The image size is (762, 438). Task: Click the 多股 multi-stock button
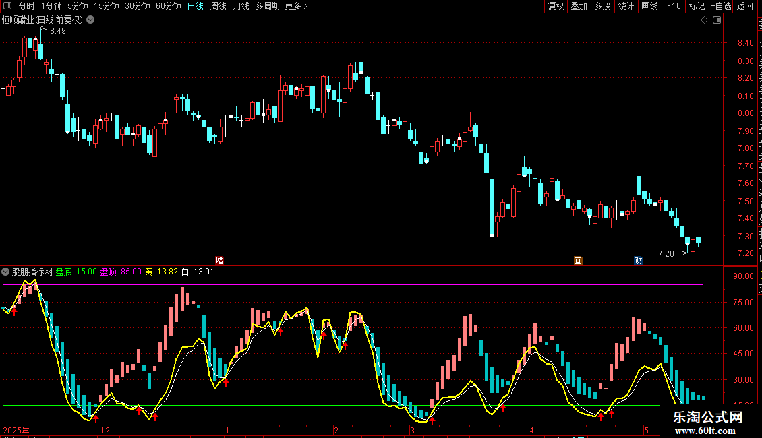(603, 6)
